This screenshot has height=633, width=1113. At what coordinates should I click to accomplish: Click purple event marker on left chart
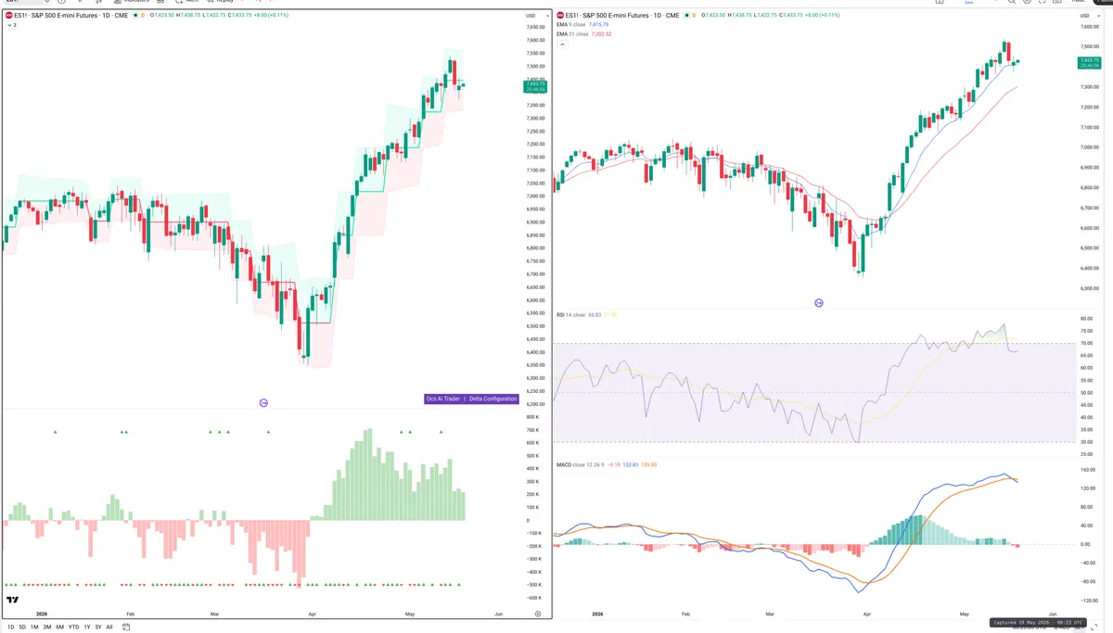pos(263,402)
